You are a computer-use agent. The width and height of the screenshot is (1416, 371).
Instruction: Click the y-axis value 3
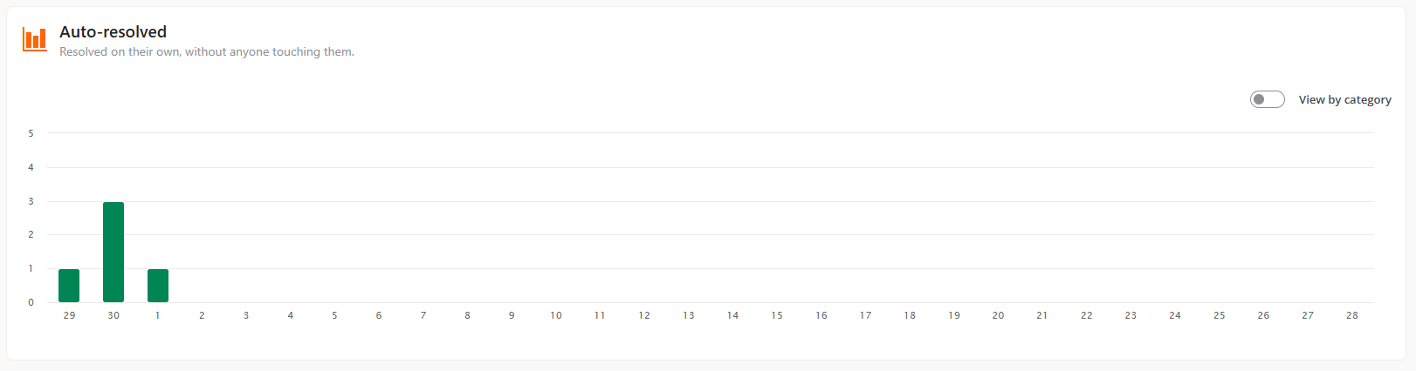point(31,201)
